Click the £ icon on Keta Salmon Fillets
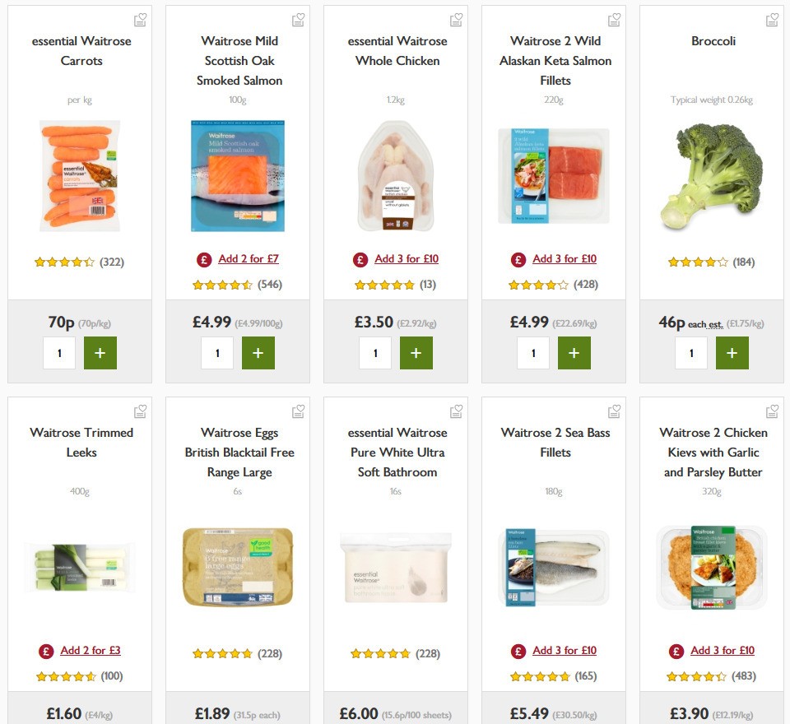 pyautogui.click(x=518, y=258)
